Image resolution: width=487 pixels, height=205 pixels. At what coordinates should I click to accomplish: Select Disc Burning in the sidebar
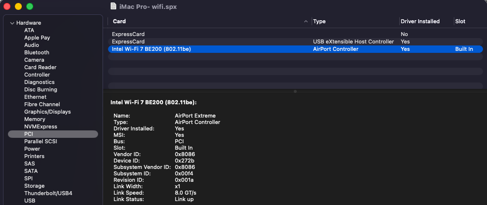[41, 90]
